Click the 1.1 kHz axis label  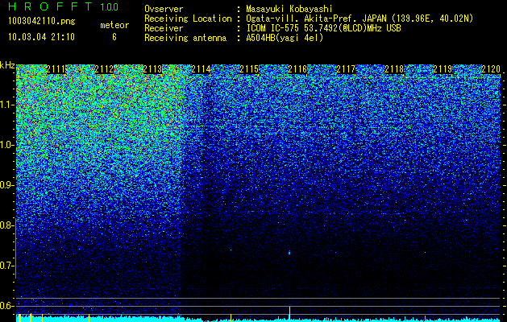[6, 105]
